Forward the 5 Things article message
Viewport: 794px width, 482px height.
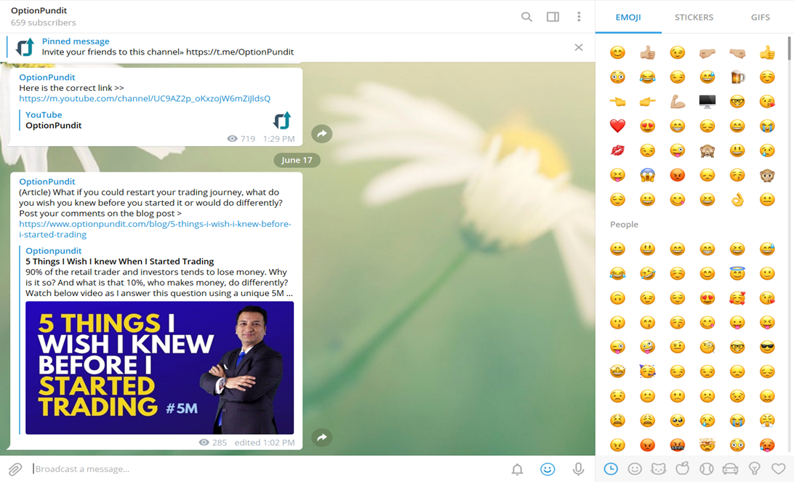coord(321,438)
